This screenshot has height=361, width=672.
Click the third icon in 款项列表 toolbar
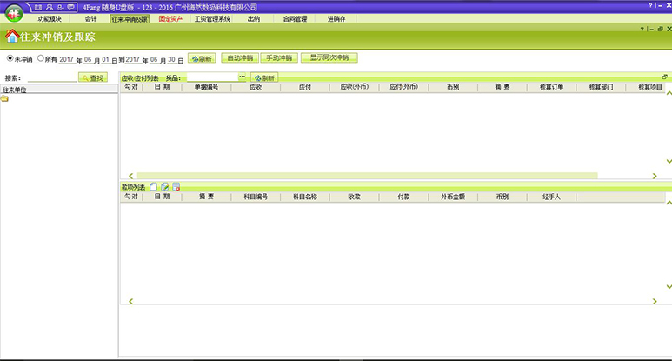click(x=176, y=186)
